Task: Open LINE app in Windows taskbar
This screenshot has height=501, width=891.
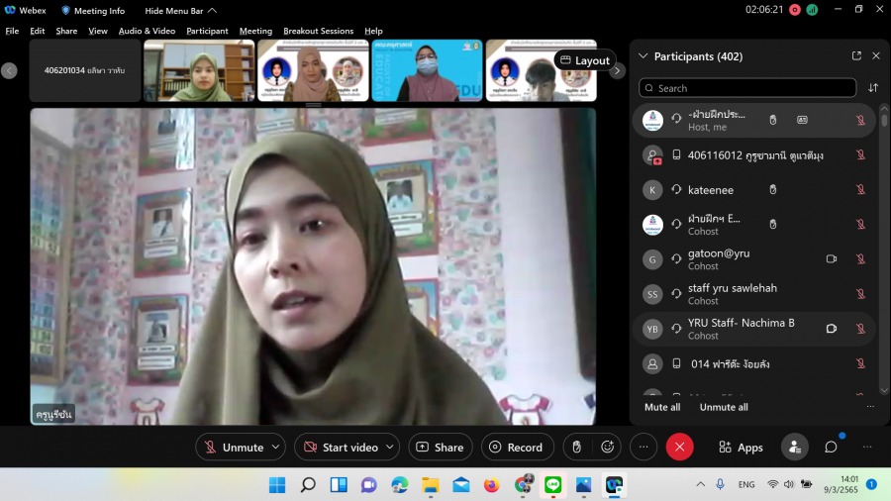Action: 552,485
